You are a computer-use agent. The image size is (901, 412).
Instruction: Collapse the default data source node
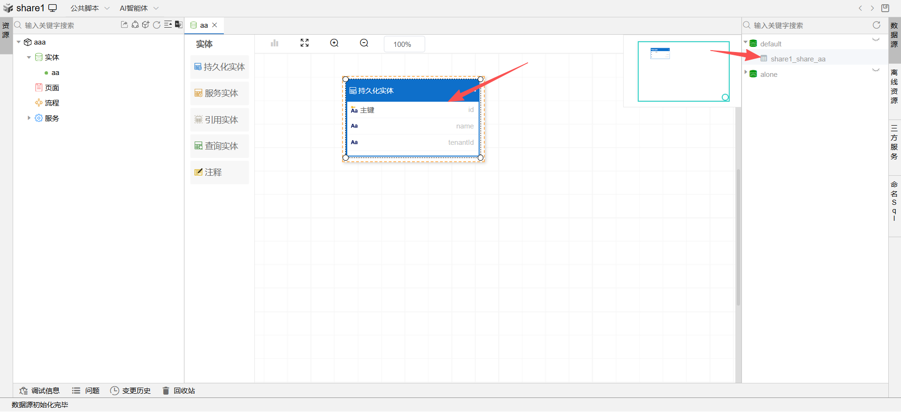[x=746, y=43]
